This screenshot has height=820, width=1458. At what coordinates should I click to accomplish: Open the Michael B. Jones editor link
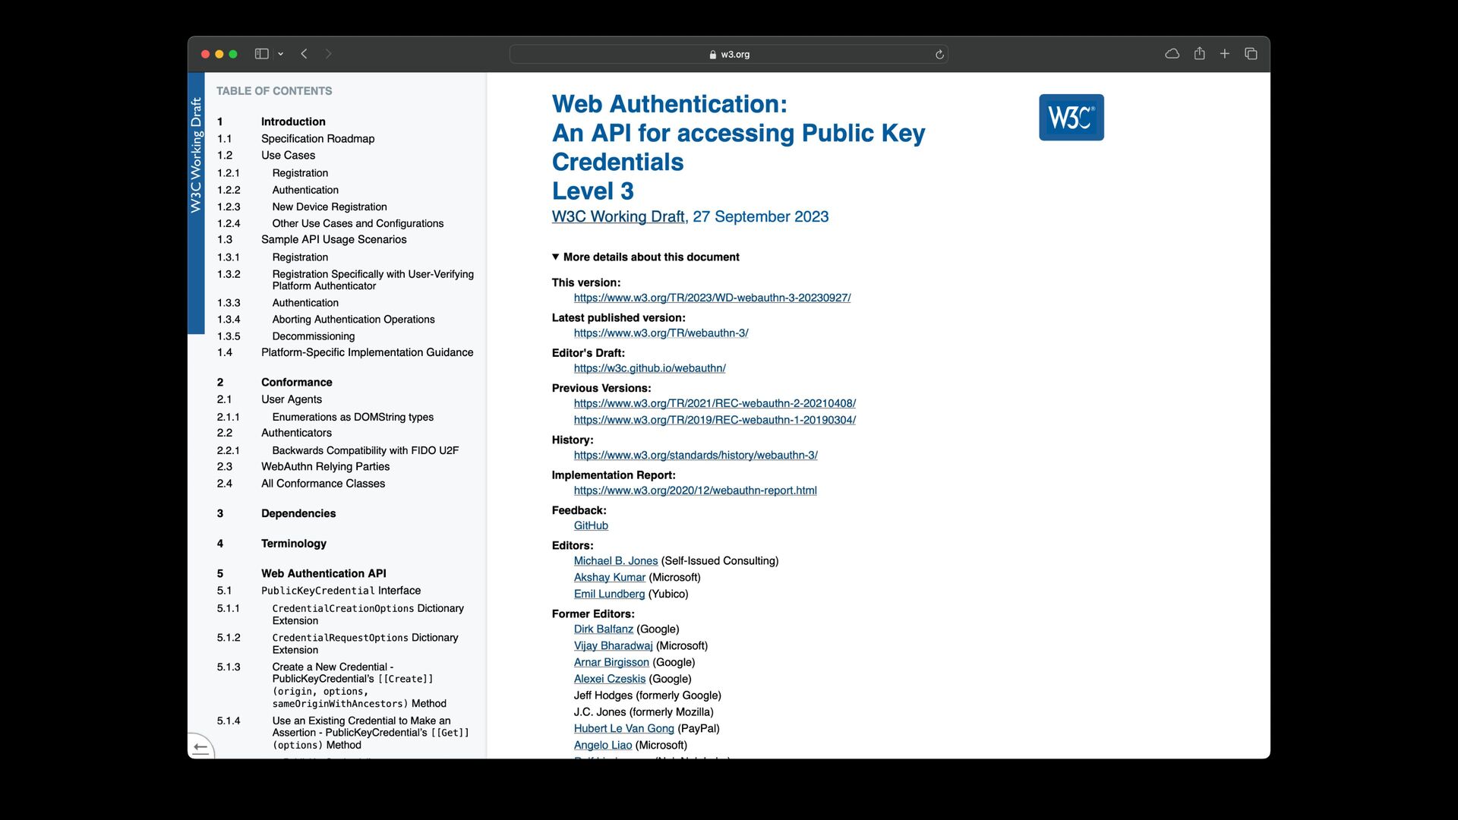point(615,561)
